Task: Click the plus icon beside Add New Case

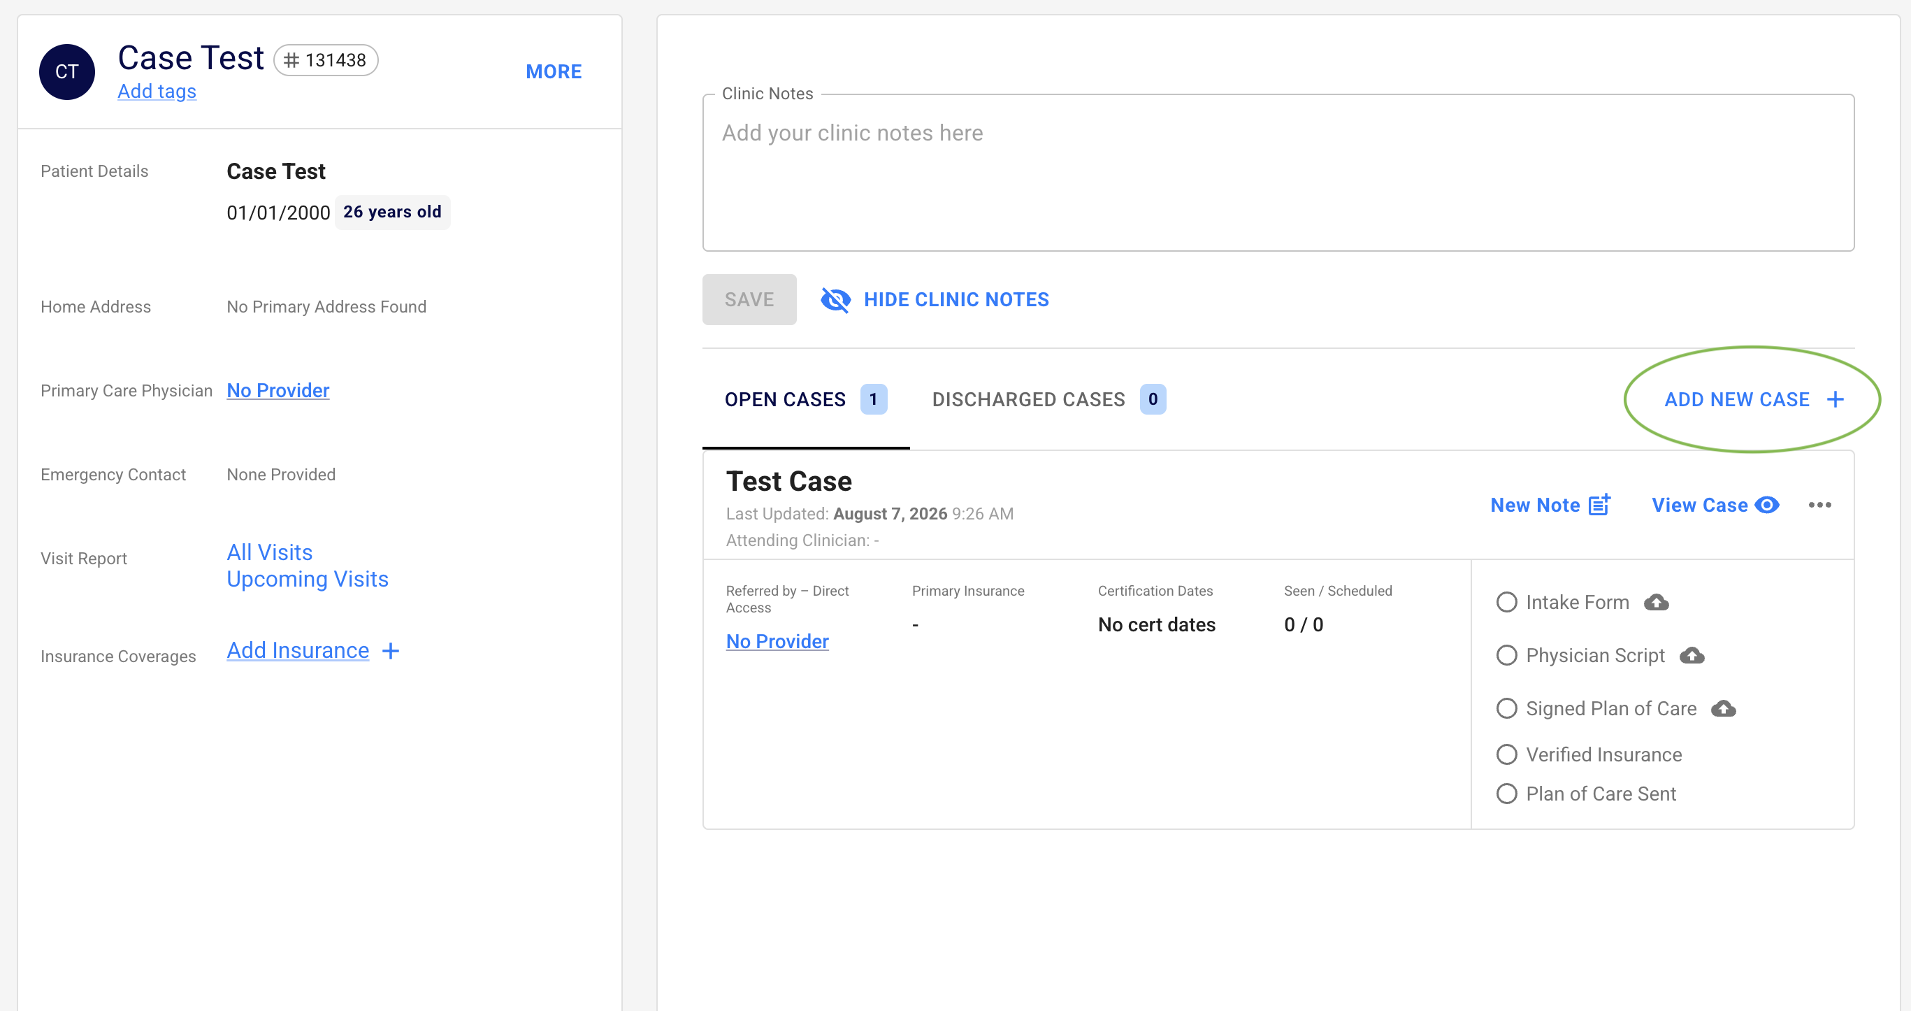Action: (1836, 399)
